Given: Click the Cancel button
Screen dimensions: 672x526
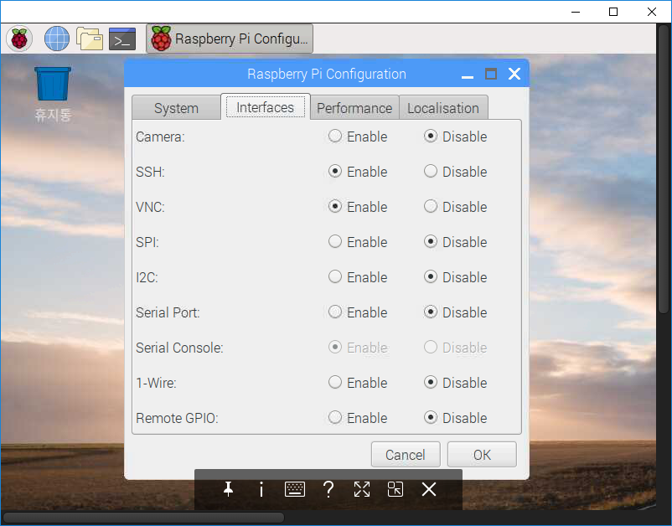Looking at the screenshot, I should (x=406, y=455).
